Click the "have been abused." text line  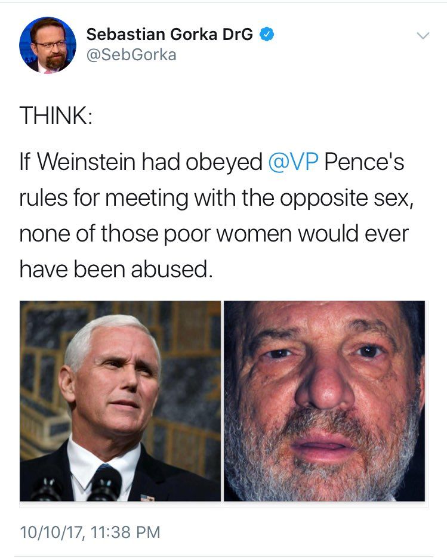coord(116,270)
